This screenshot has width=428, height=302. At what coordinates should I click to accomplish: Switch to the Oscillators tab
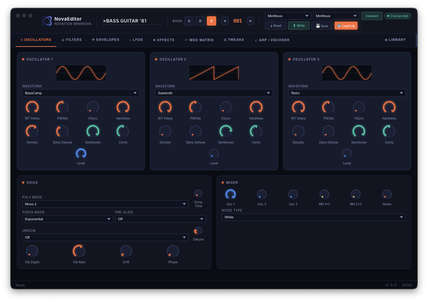tap(36, 40)
